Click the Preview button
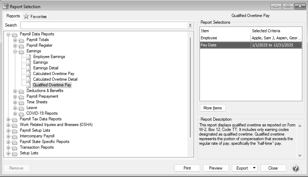Viewport: 308px width, 177px height. [215, 168]
